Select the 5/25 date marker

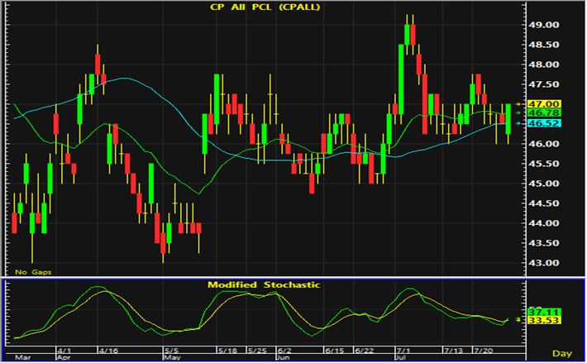[257, 351]
